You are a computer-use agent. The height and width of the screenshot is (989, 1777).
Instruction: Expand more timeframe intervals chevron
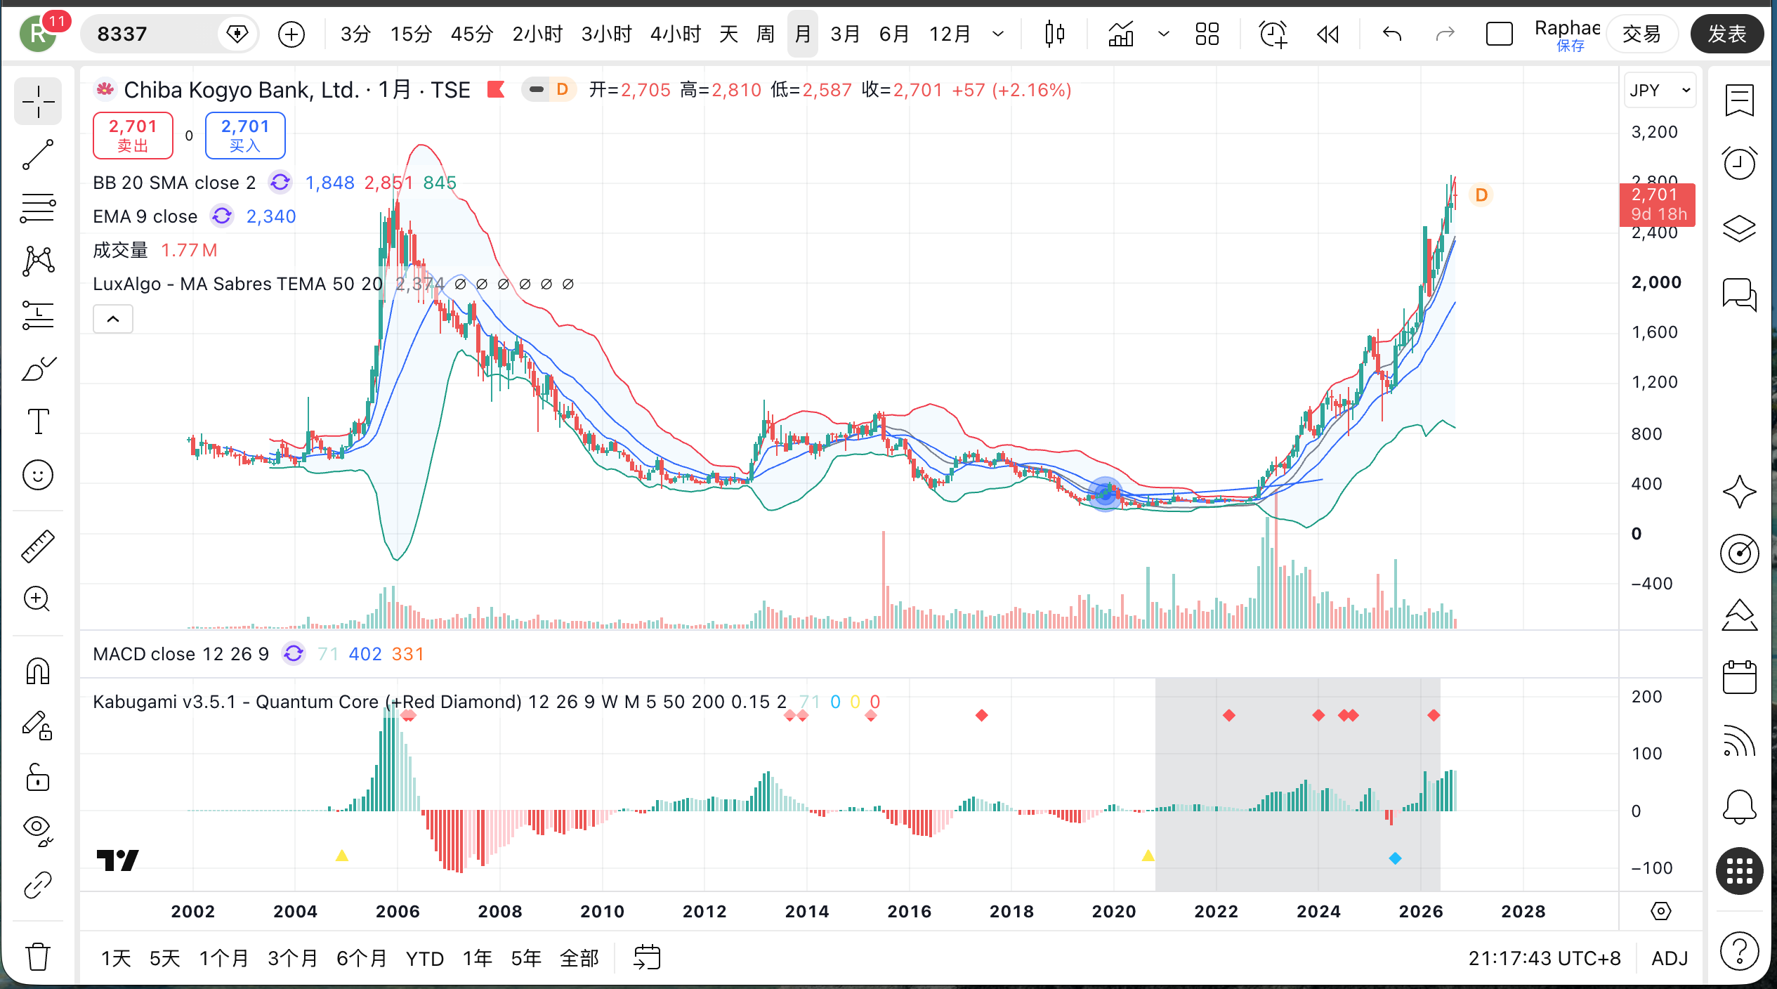coord(998,34)
